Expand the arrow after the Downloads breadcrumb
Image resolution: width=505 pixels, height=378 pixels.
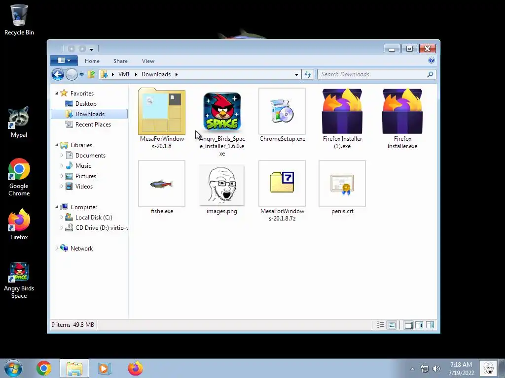tap(177, 75)
